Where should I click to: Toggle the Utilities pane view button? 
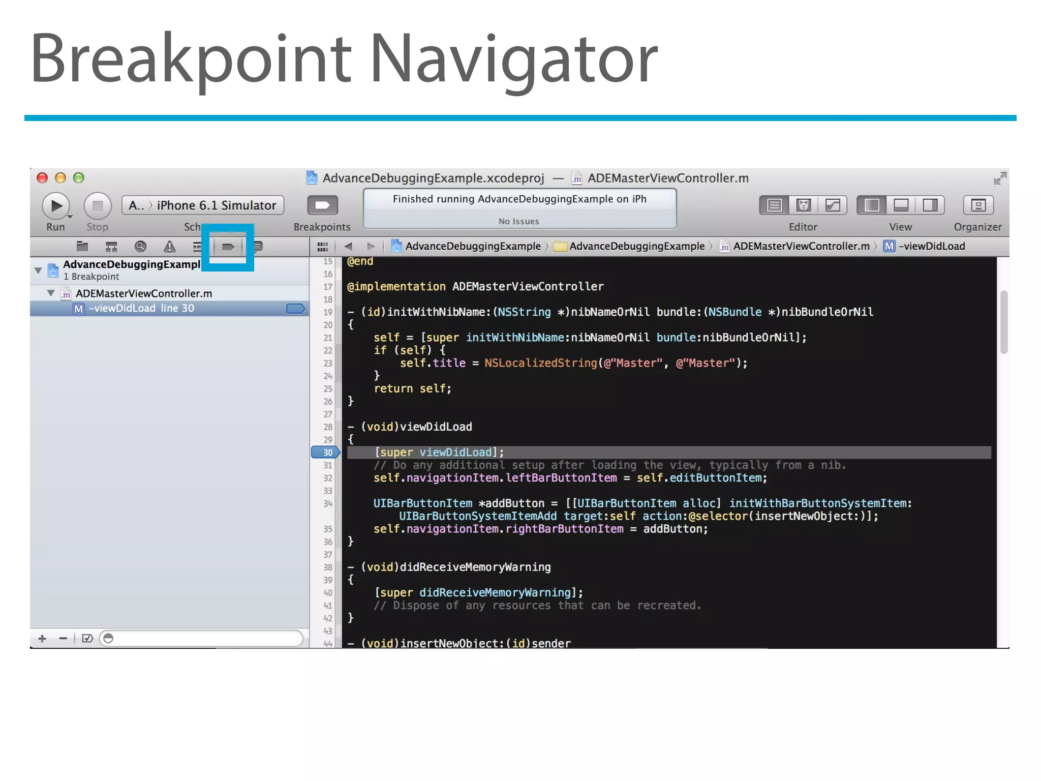930,205
